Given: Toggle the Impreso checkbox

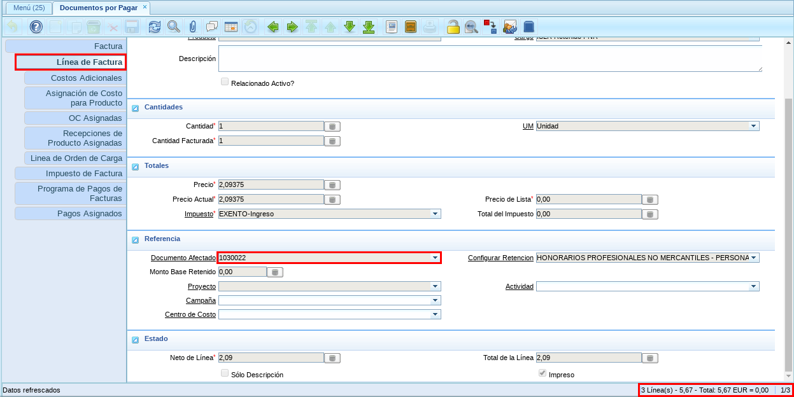Looking at the screenshot, I should pos(542,373).
